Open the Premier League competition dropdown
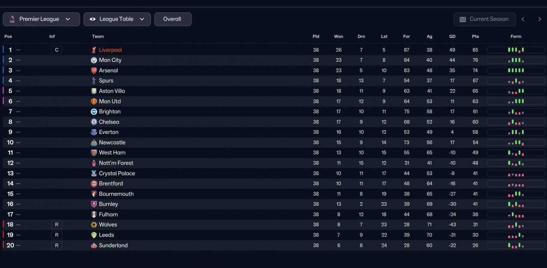The image size is (547, 268). pyautogui.click(x=41, y=19)
